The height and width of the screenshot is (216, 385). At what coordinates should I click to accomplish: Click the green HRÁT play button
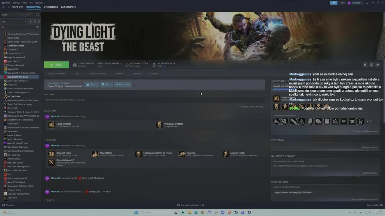click(57, 65)
